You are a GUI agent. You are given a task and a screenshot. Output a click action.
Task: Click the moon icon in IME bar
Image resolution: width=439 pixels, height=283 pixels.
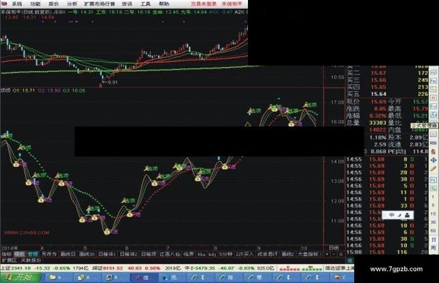[x=400, y=215]
